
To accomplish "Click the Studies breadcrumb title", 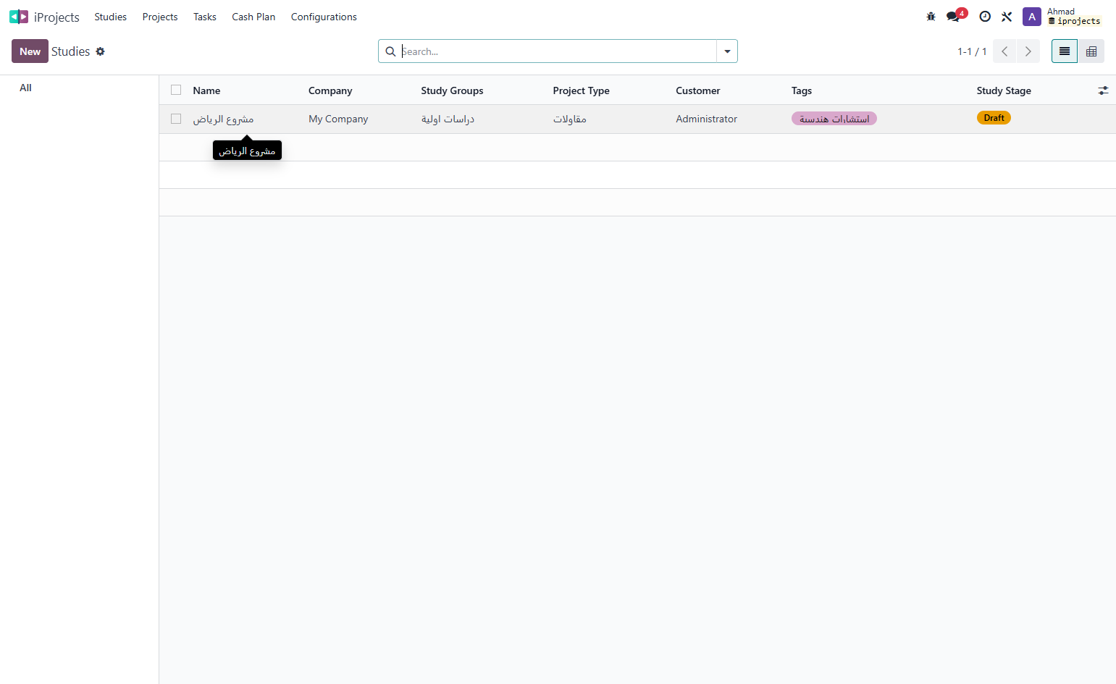I will coord(71,51).
